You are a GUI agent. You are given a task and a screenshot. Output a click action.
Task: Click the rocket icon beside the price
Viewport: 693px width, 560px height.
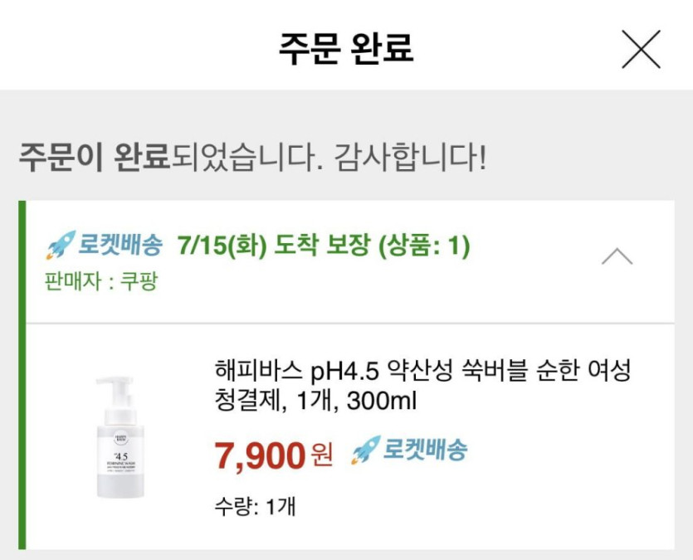coord(364,450)
